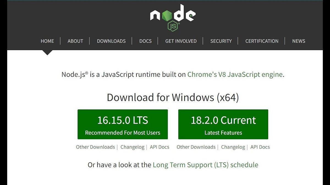Screen dimensions: 330x185
Task: Visit the CERTIFICATION page
Action: [x=262, y=41]
